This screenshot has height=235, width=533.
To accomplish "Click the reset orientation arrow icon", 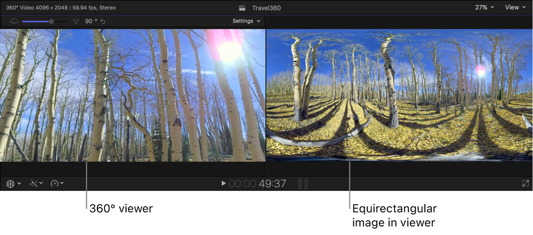I will pyautogui.click(x=103, y=21).
